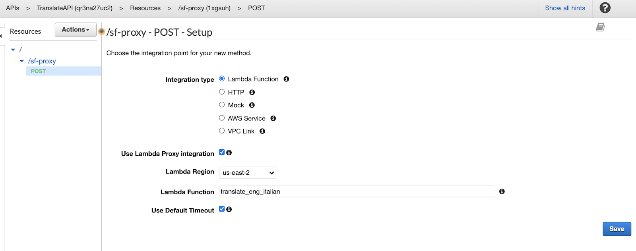Select the Mock integration type
The height and width of the screenshot is (251, 636).
222,105
